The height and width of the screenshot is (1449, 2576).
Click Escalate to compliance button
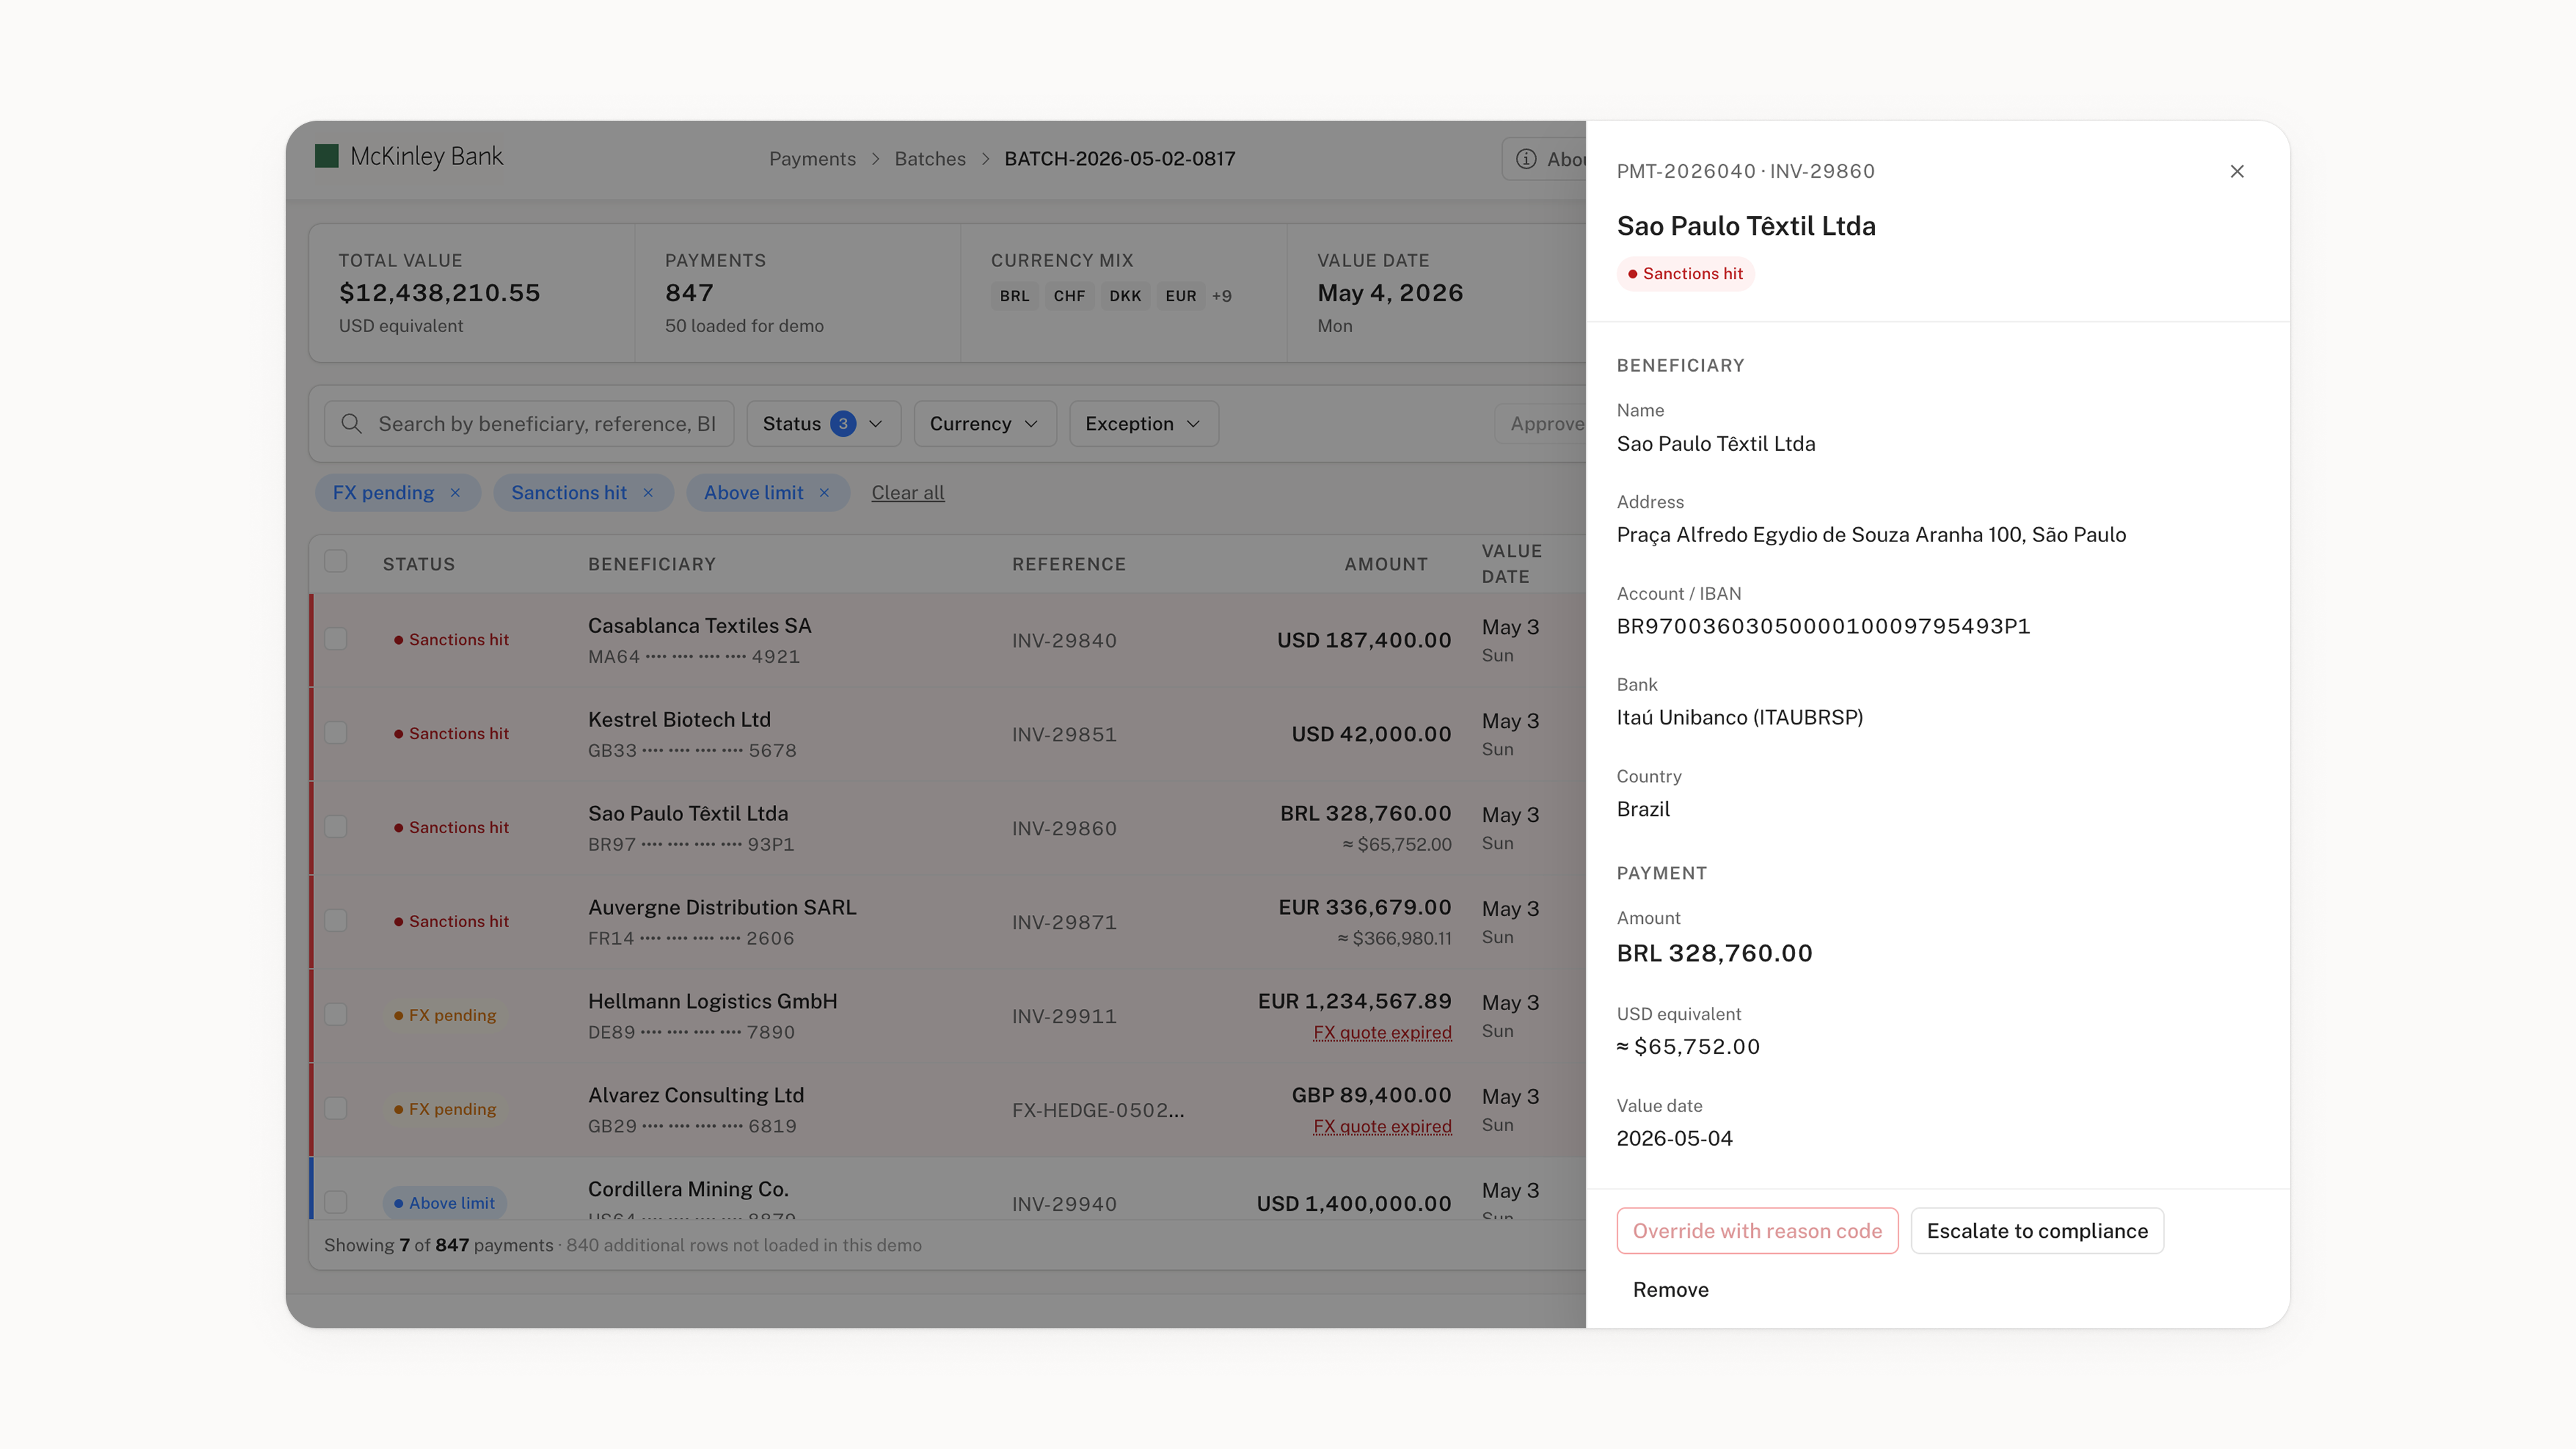[2037, 1231]
